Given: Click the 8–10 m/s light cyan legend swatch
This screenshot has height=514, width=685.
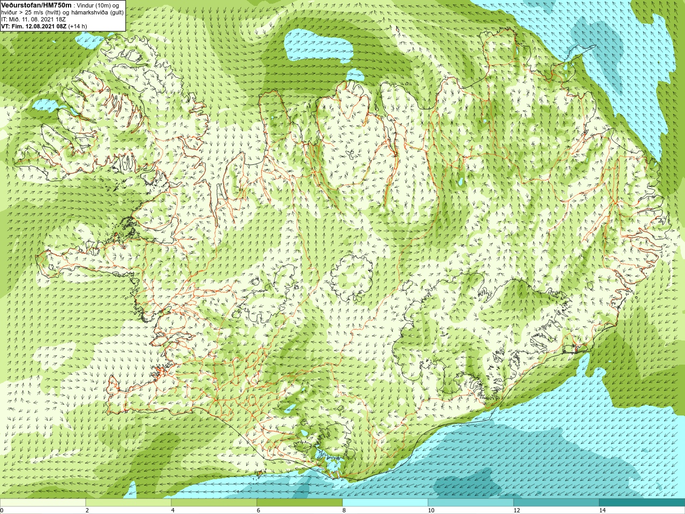Looking at the screenshot, I should tap(385, 503).
